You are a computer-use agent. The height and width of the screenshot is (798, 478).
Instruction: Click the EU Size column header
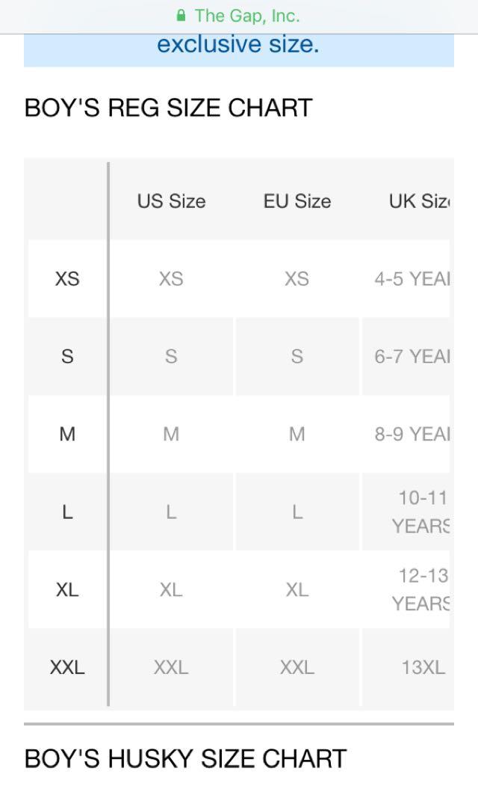tap(297, 201)
